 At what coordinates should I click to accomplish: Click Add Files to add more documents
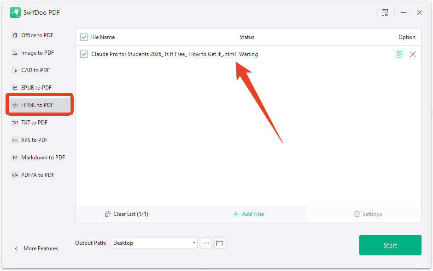(249, 214)
